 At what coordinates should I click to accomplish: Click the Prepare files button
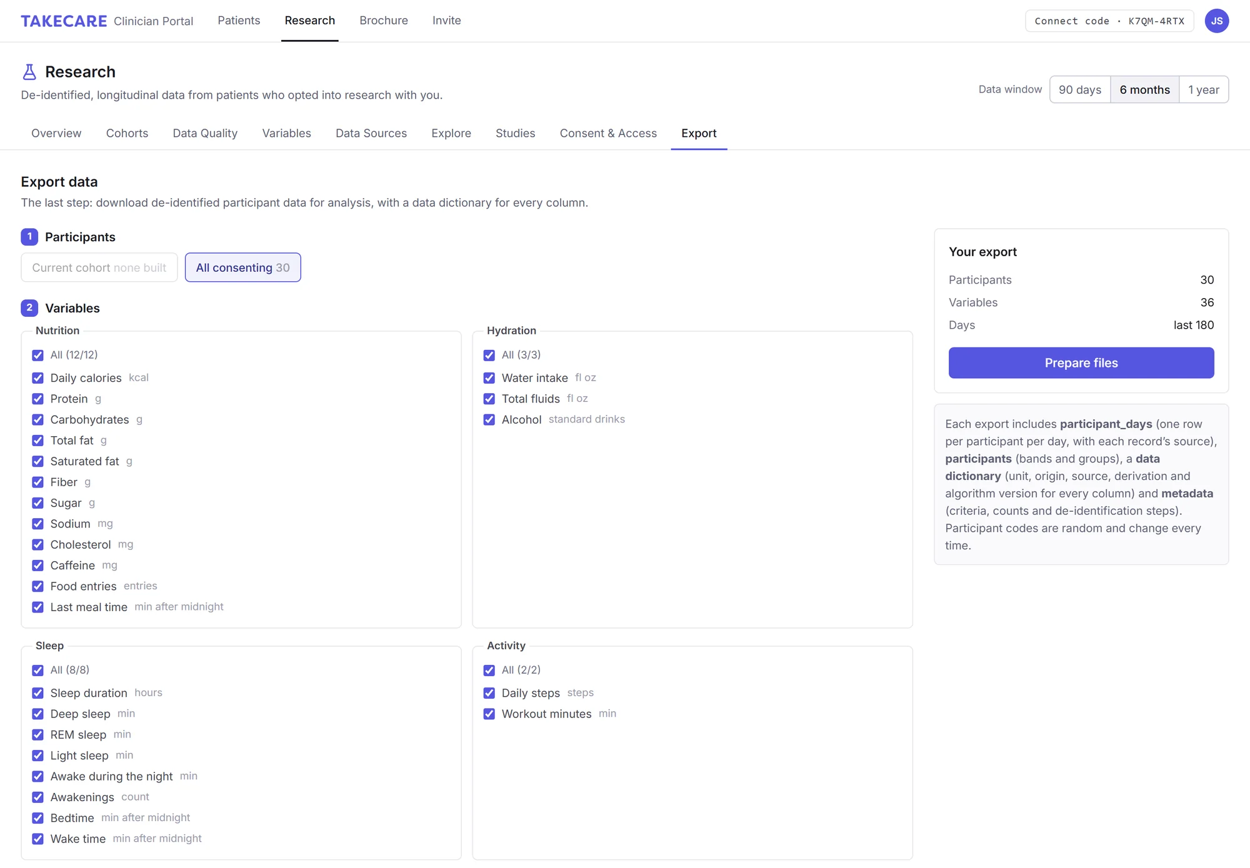point(1081,363)
